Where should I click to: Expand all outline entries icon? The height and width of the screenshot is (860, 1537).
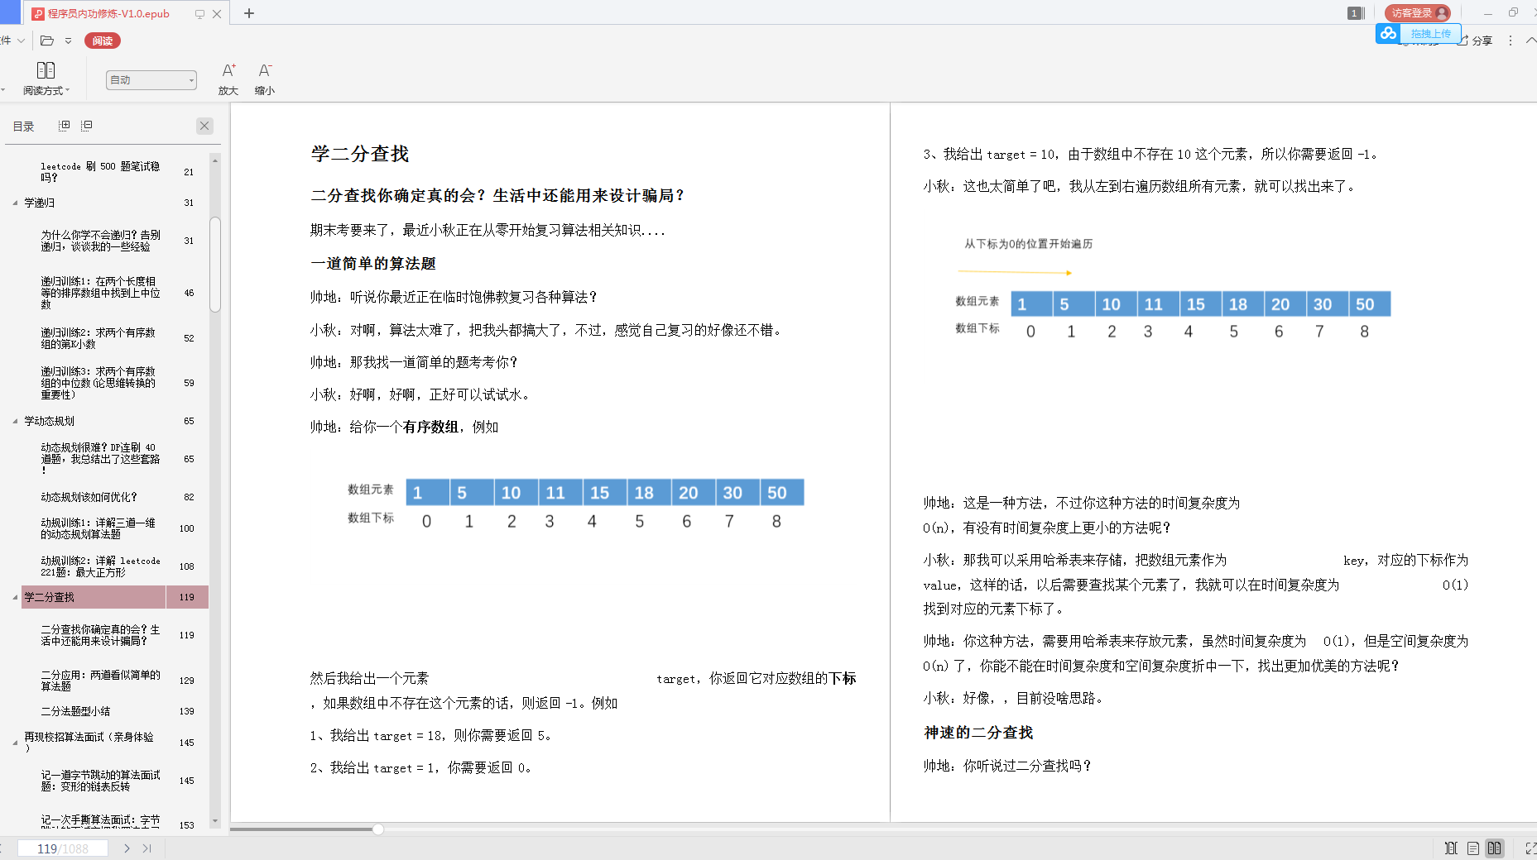(65, 126)
